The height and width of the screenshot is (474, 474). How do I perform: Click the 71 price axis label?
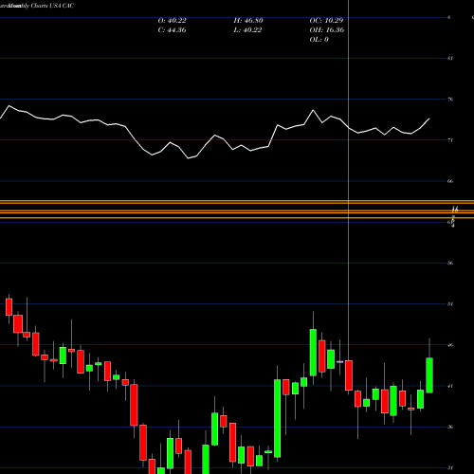pos(450,140)
